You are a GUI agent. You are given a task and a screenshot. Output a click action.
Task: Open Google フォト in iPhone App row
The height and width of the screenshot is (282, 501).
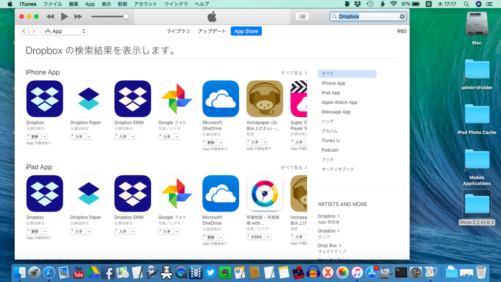pos(177,99)
